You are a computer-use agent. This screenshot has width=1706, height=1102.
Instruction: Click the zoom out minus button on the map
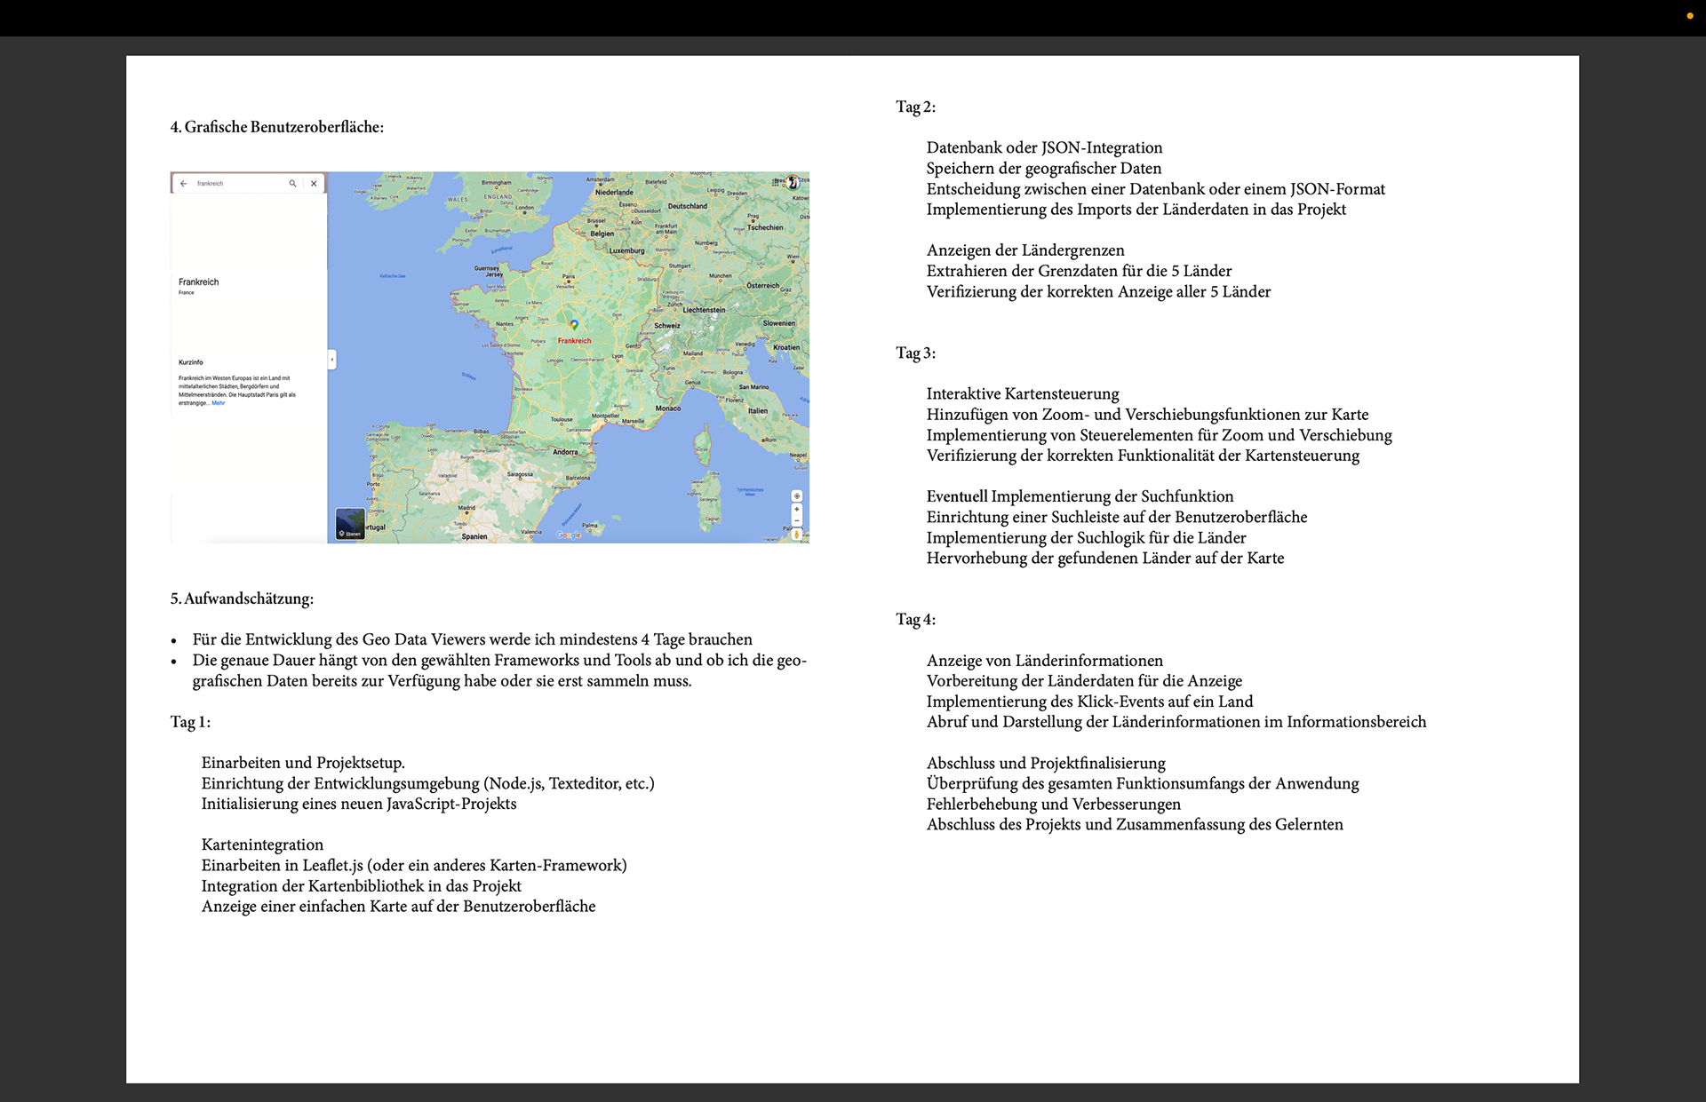click(797, 521)
